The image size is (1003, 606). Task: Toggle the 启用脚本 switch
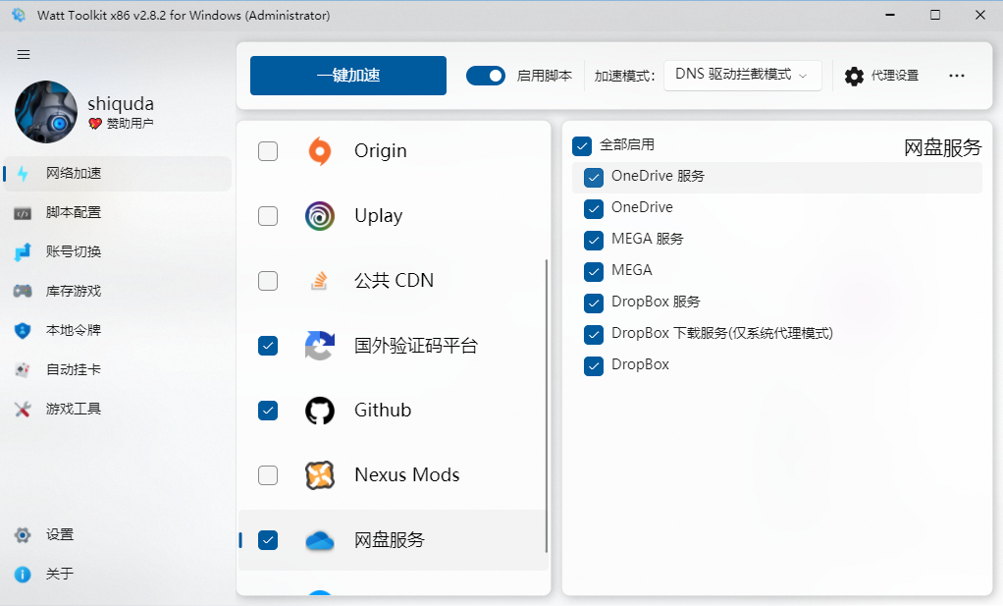(x=486, y=76)
